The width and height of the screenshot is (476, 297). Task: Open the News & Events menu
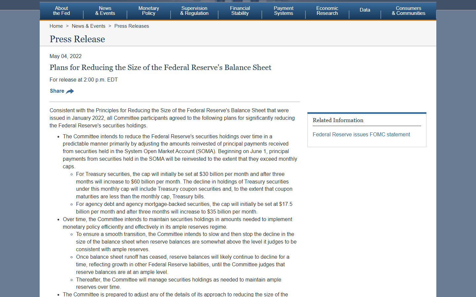point(105,11)
